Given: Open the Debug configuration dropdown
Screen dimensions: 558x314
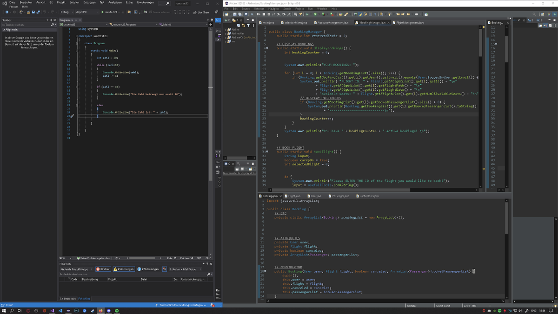Looking at the screenshot, I should point(67,12).
